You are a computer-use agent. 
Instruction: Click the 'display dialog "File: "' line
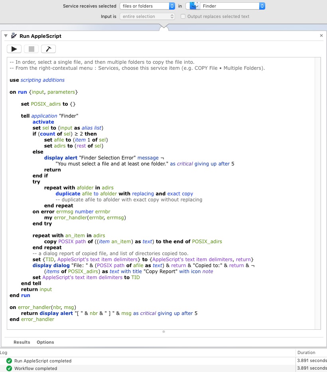pyautogui.click(x=144, y=266)
